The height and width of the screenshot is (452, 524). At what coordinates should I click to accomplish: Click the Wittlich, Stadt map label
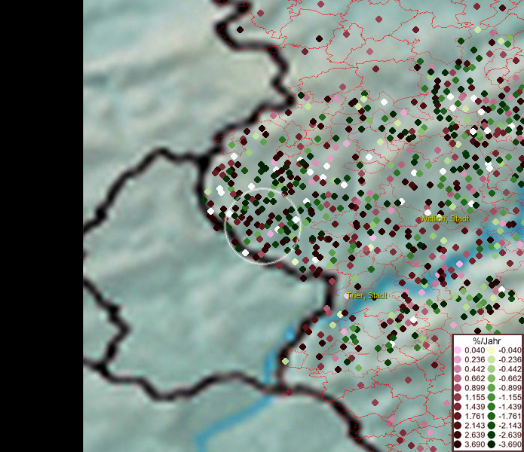coord(445,218)
